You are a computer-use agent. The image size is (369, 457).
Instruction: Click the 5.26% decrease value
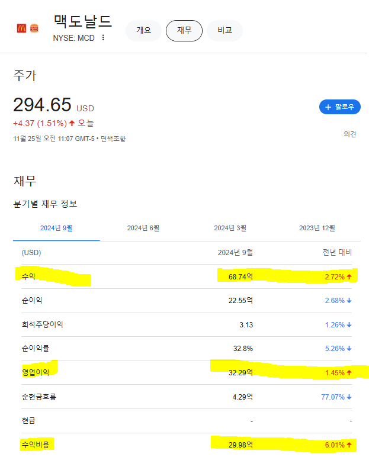pos(338,349)
